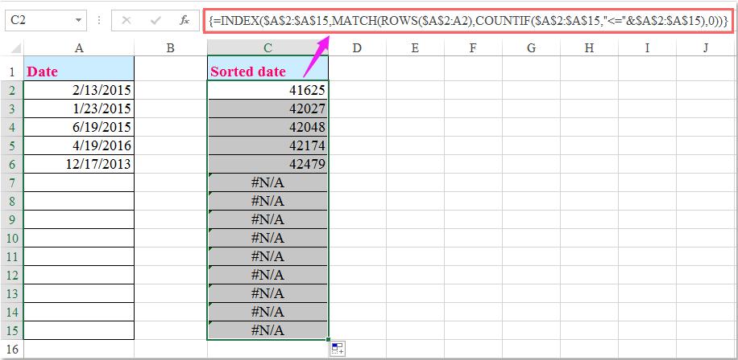Click the INDEX formula in the formula bar
The height and width of the screenshot is (360, 738).
[467, 20]
